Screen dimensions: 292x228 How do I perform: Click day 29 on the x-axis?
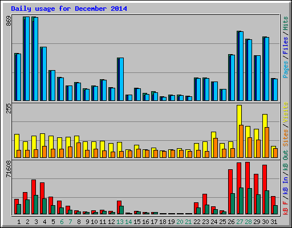tap(257, 222)
